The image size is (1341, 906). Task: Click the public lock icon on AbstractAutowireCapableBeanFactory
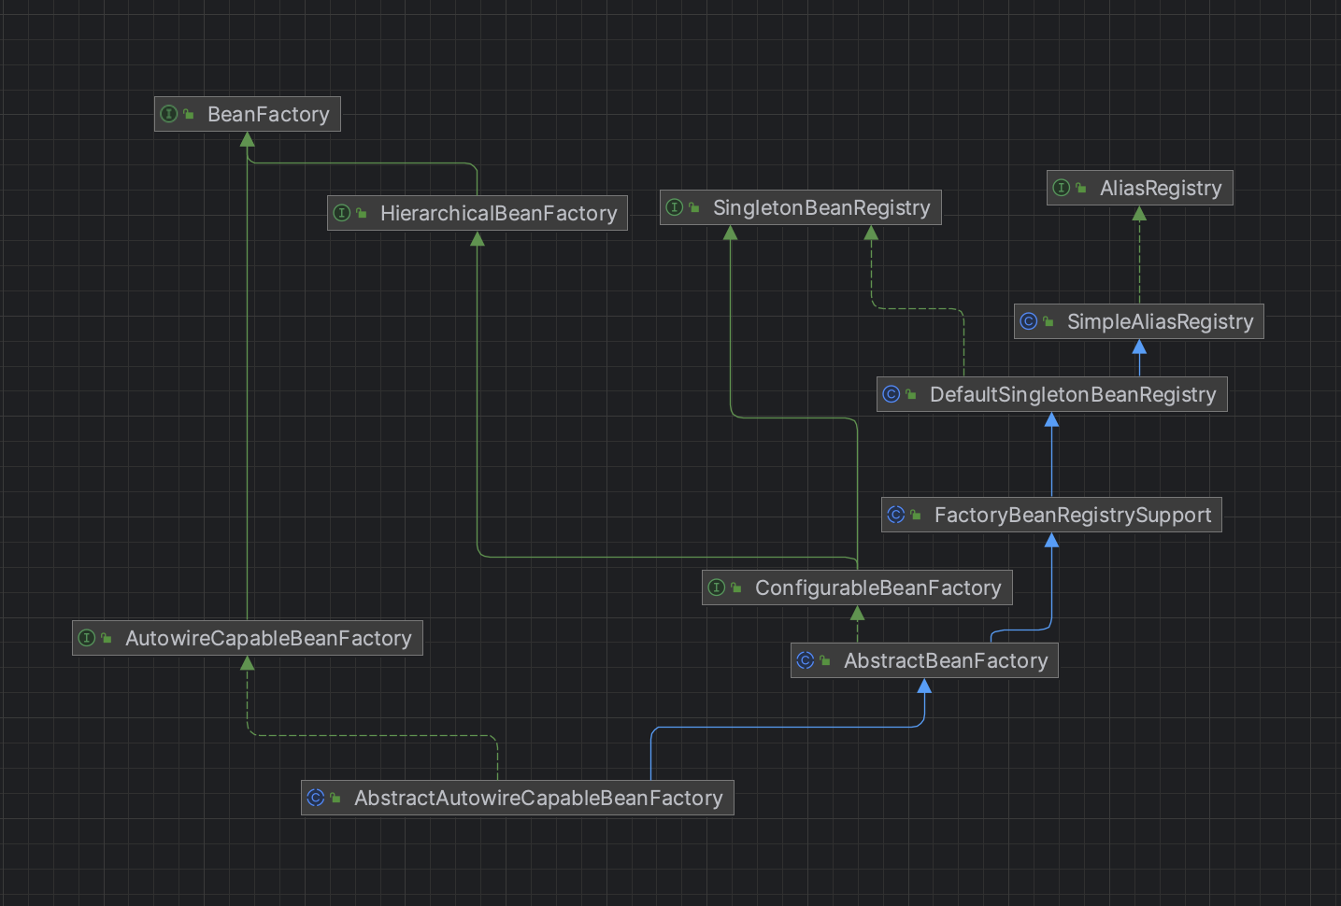335,798
